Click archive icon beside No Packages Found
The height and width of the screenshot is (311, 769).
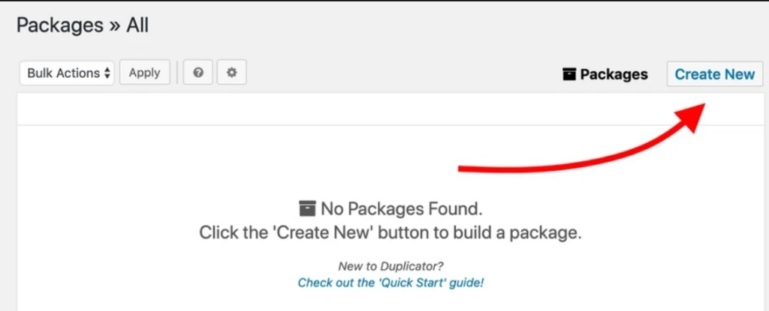pos(307,208)
